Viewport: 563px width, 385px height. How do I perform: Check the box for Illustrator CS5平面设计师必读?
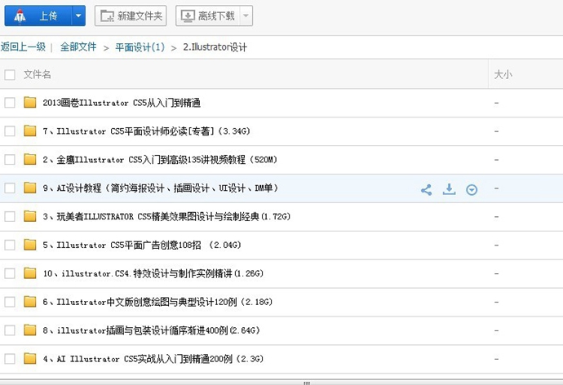pyautogui.click(x=10, y=131)
